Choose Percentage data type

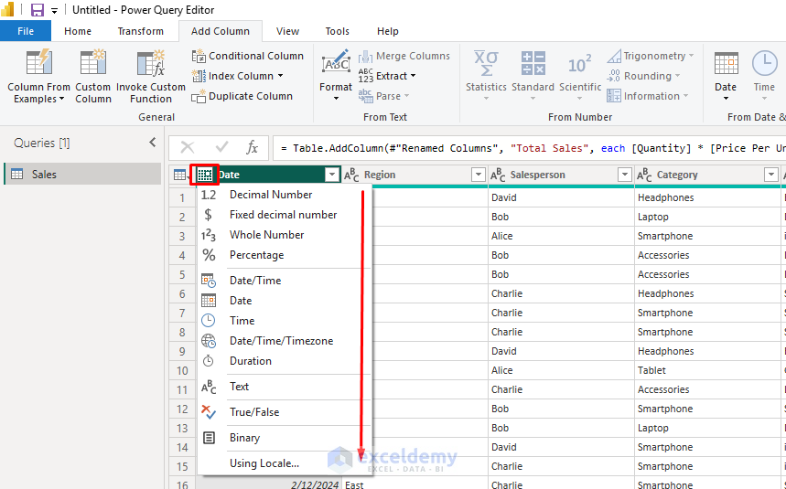tap(285, 255)
